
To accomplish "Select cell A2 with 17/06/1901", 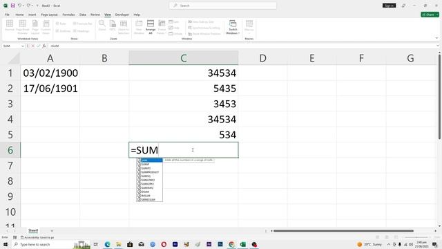I will (x=50, y=89).
